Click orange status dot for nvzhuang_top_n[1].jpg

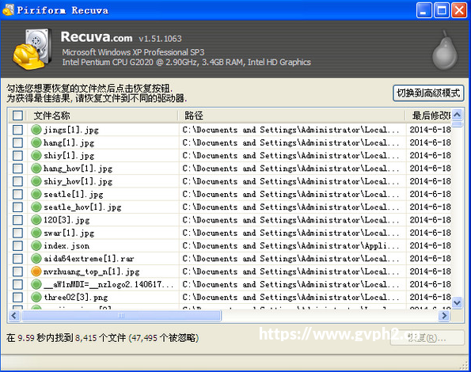(36, 271)
